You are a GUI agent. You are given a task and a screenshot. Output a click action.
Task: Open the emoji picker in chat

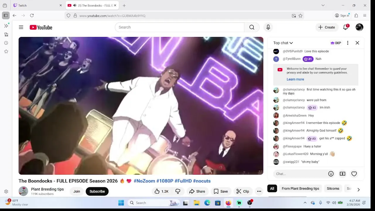pos(331,174)
